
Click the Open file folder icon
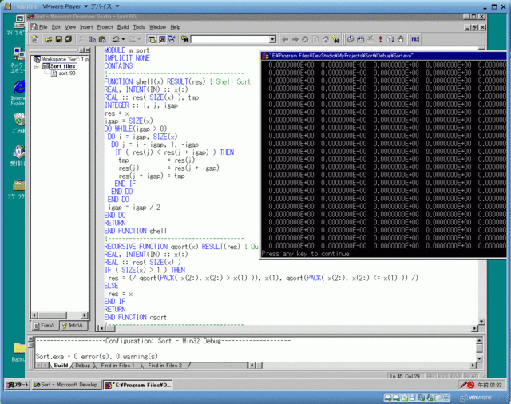[x=49, y=39]
